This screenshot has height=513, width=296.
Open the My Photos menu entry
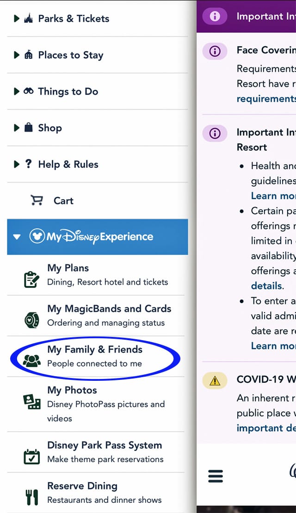(96, 404)
